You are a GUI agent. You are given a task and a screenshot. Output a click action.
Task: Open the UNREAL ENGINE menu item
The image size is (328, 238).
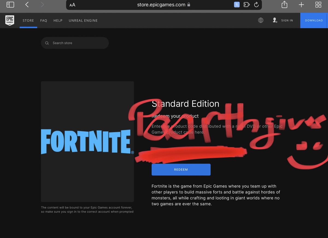(x=83, y=20)
